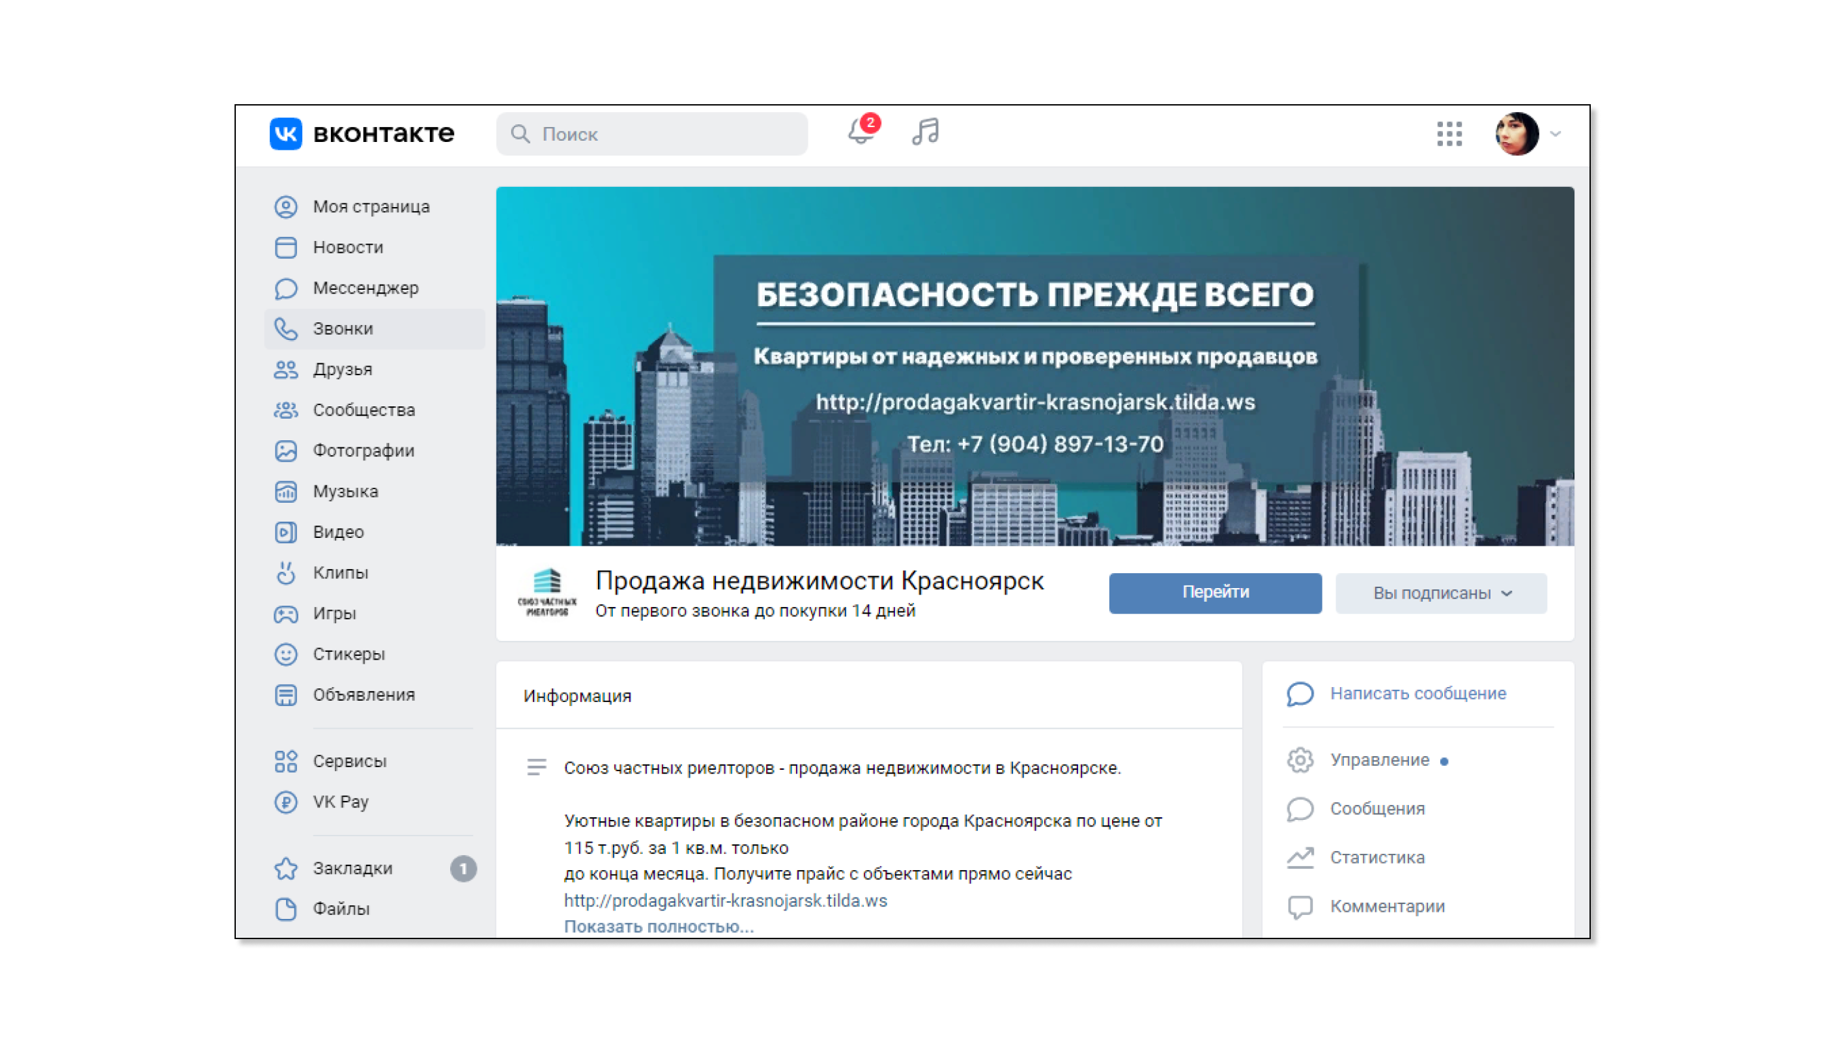Click the Фотографии photos icon
The image size is (1824, 1042).
coord(285,451)
